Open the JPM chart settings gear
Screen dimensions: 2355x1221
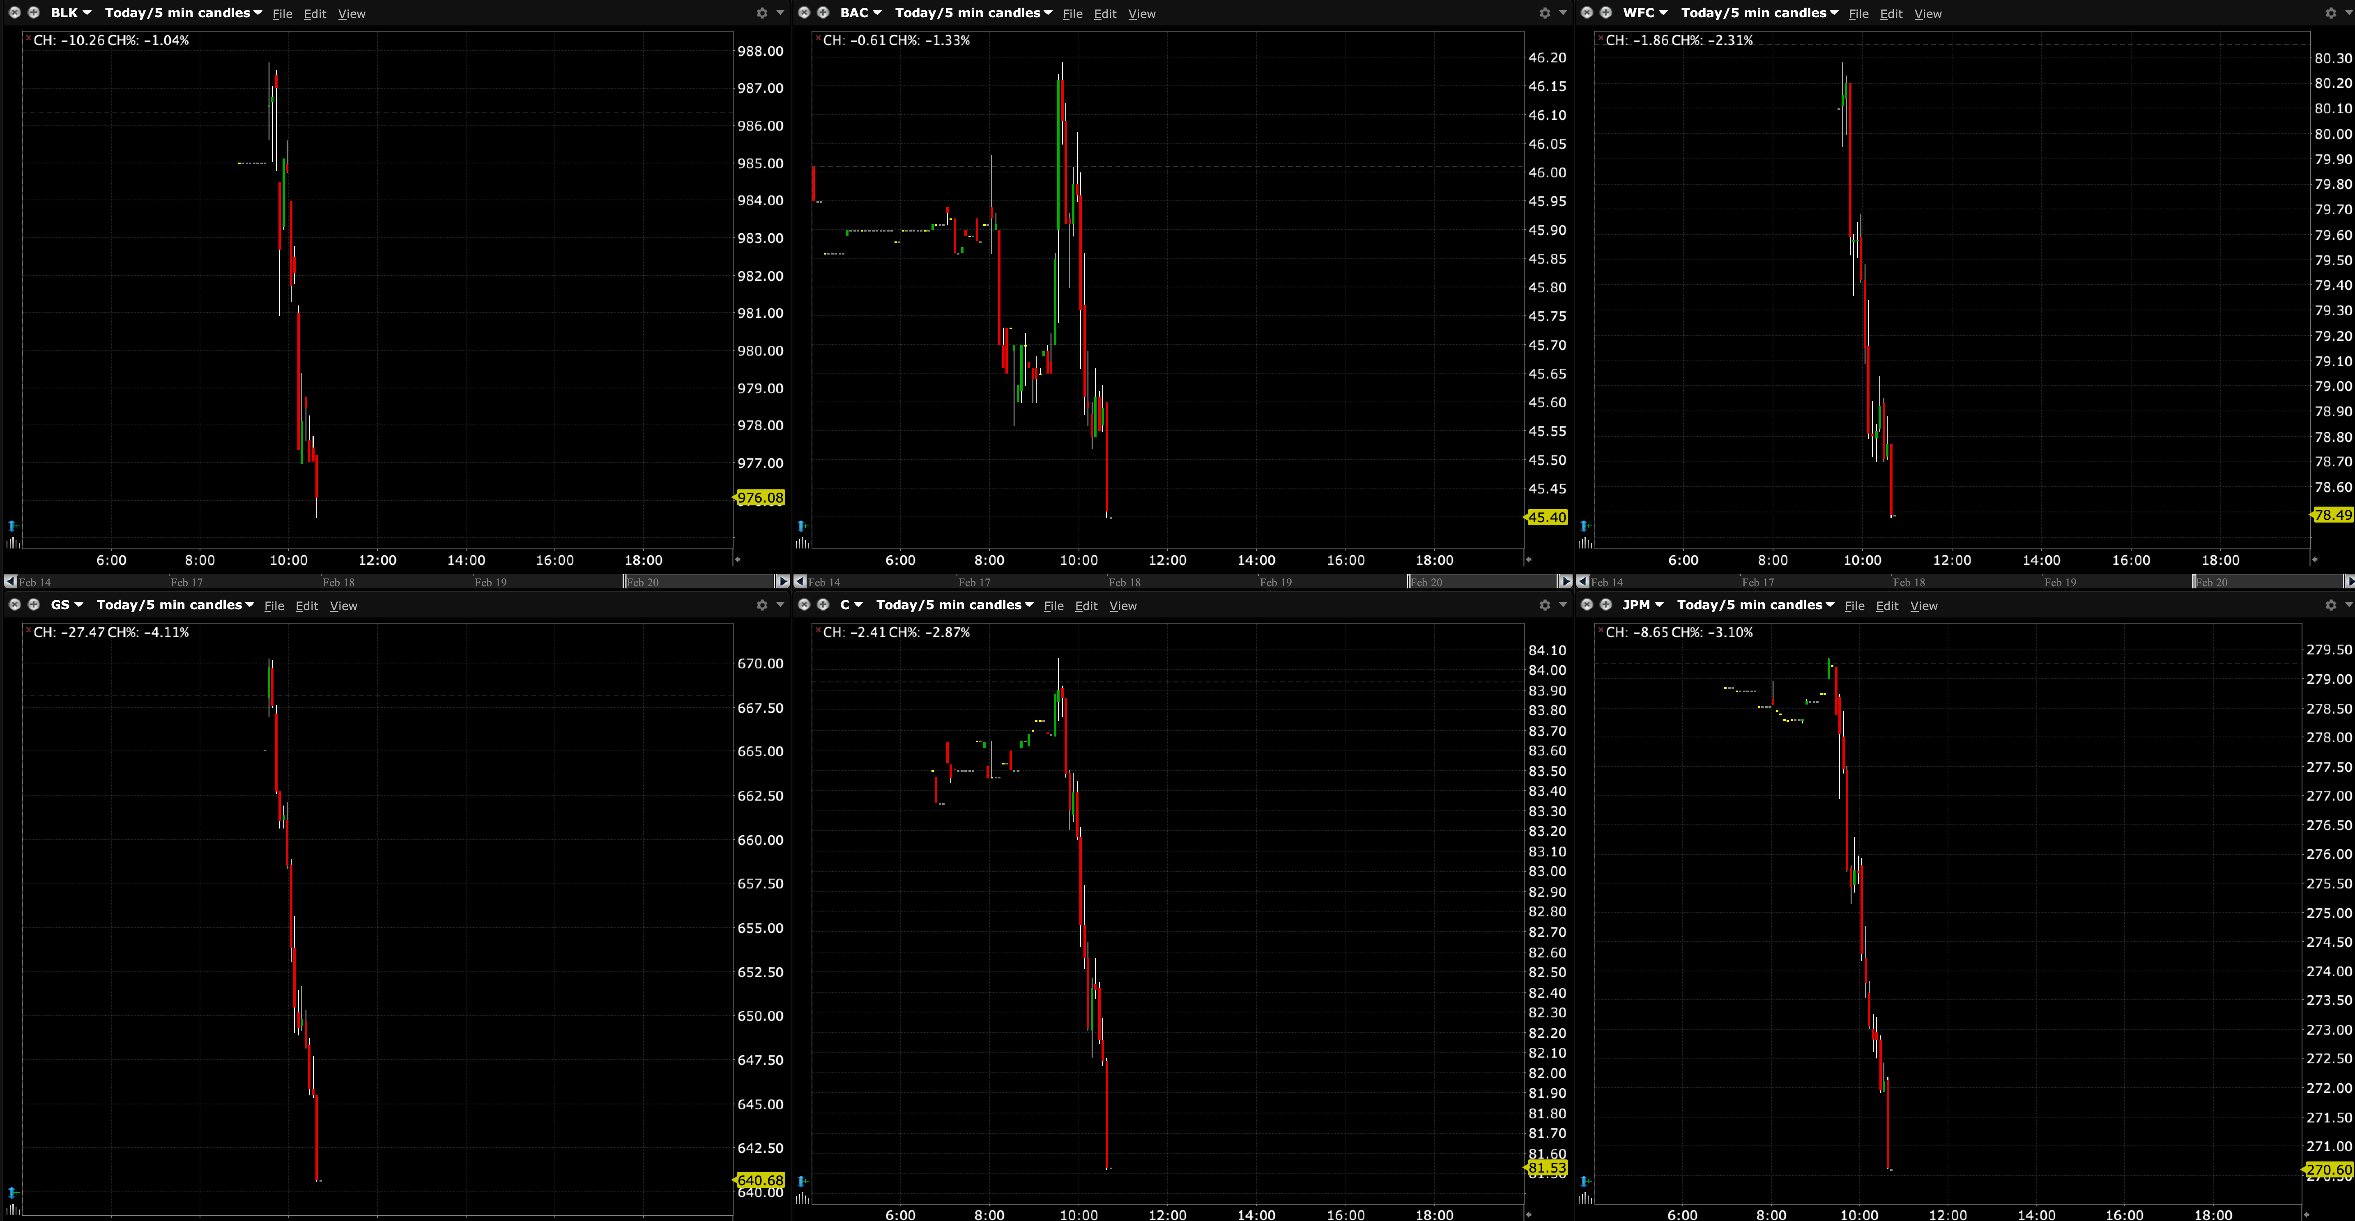click(2330, 605)
